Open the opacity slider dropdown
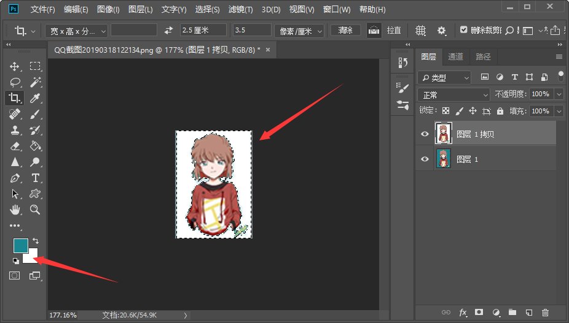The width and height of the screenshot is (569, 323). [559, 94]
